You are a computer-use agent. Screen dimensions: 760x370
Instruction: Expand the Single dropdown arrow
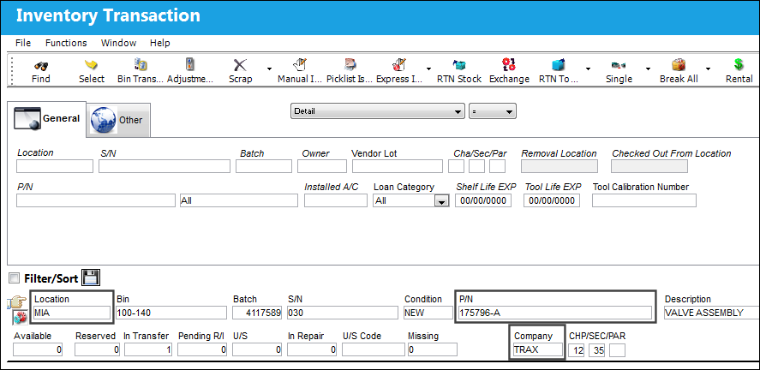click(648, 69)
